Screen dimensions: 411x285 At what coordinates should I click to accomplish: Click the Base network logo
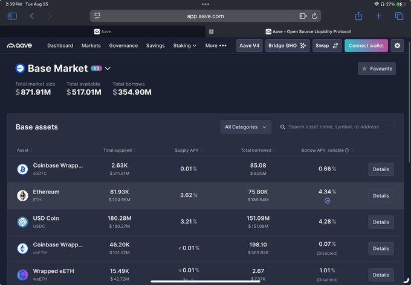pyautogui.click(x=20, y=68)
